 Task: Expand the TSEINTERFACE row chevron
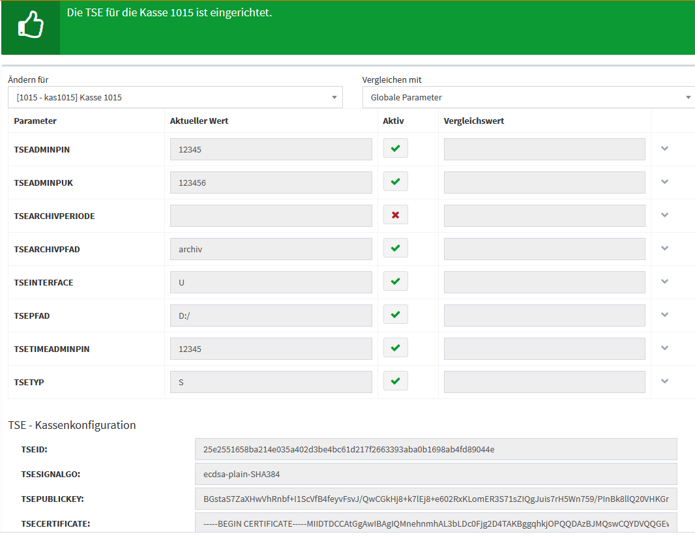(664, 282)
